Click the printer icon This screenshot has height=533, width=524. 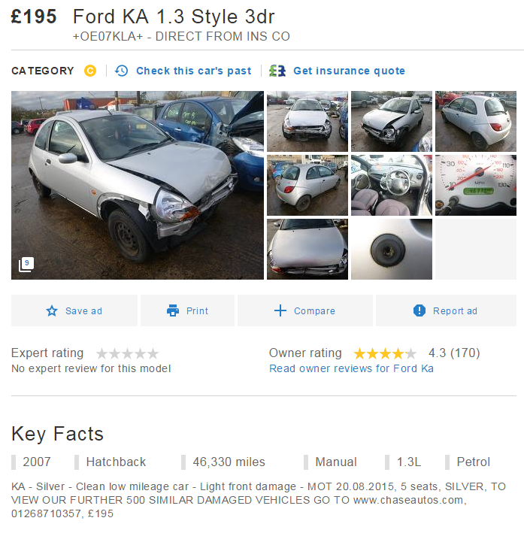(x=173, y=310)
